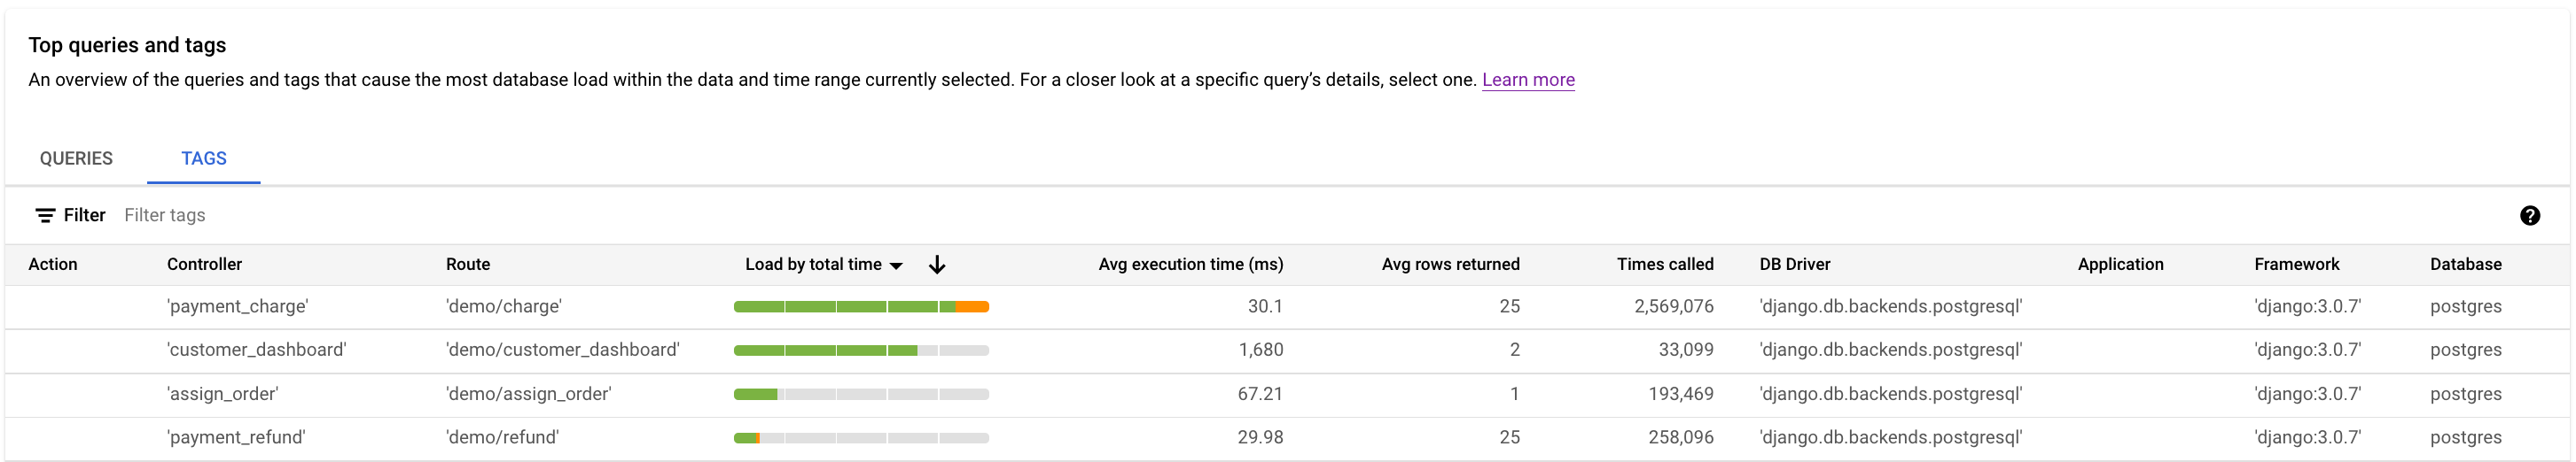Select the 'assign_order' controller row
Screen dimensions: 2576x462
click(x=222, y=394)
